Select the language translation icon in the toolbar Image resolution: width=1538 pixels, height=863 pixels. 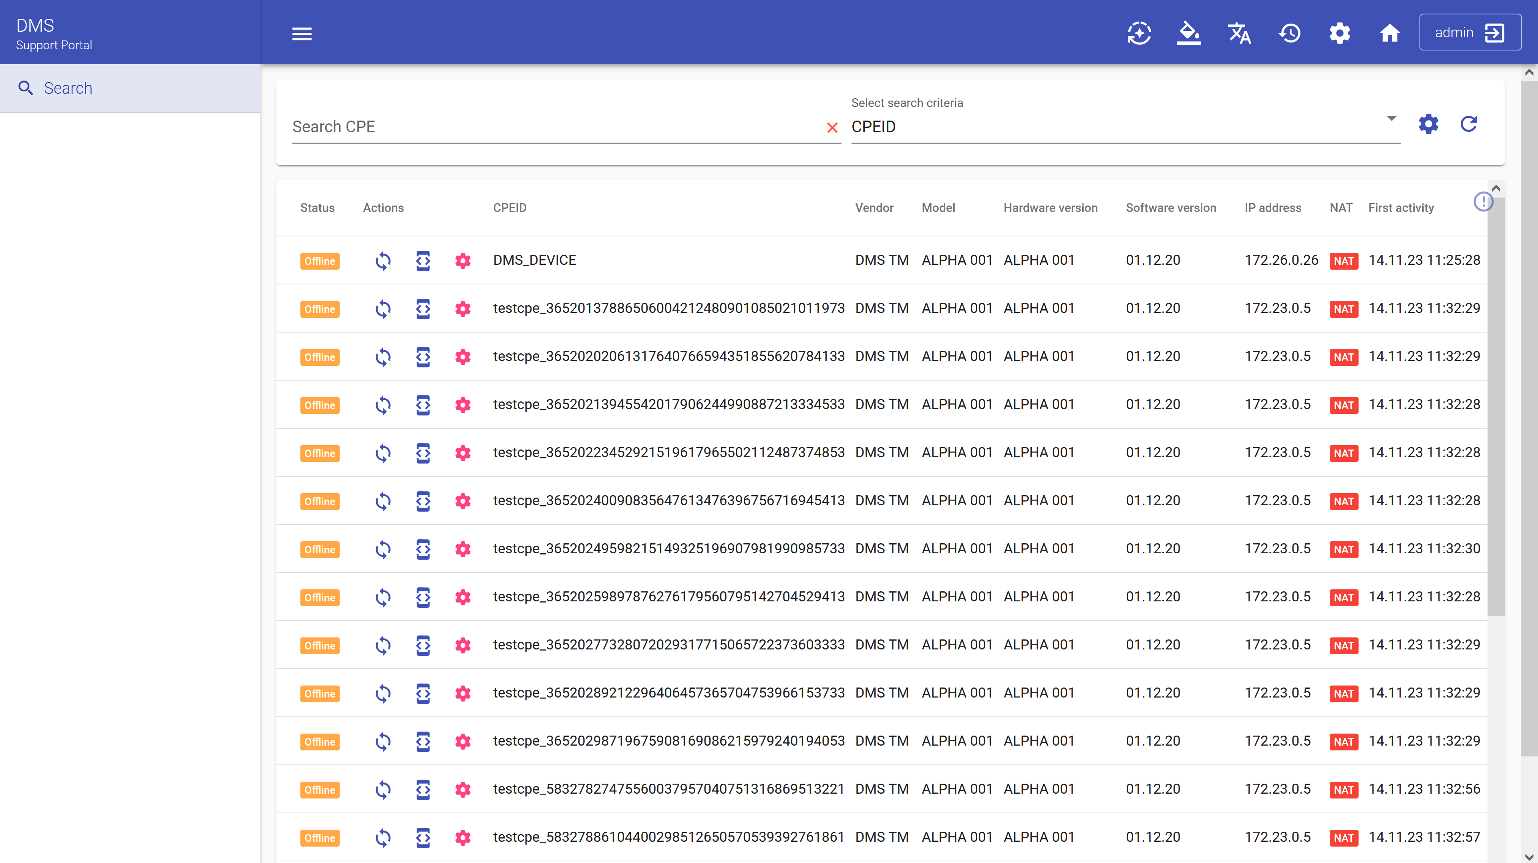pos(1240,33)
